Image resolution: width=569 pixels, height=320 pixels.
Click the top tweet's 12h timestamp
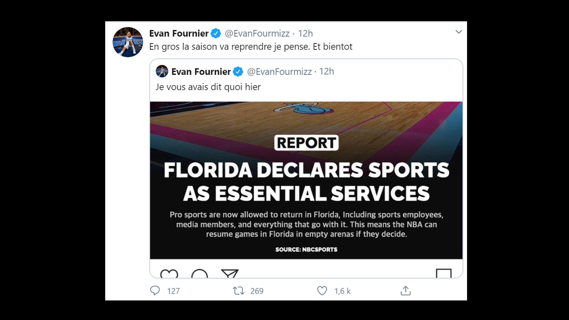tap(305, 33)
